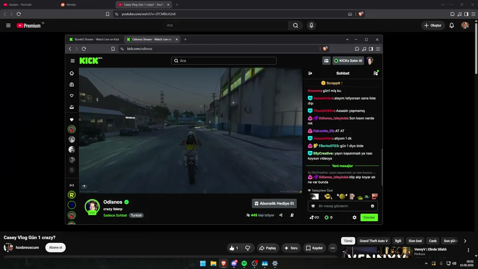Click the Sadece Sohbet category link
478x269 pixels.
(115, 215)
